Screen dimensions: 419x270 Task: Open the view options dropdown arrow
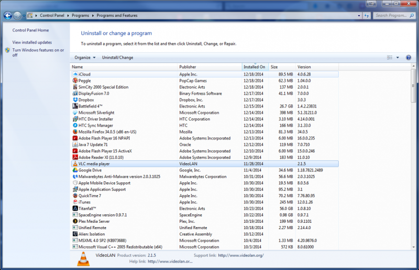pyautogui.click(x=398, y=58)
